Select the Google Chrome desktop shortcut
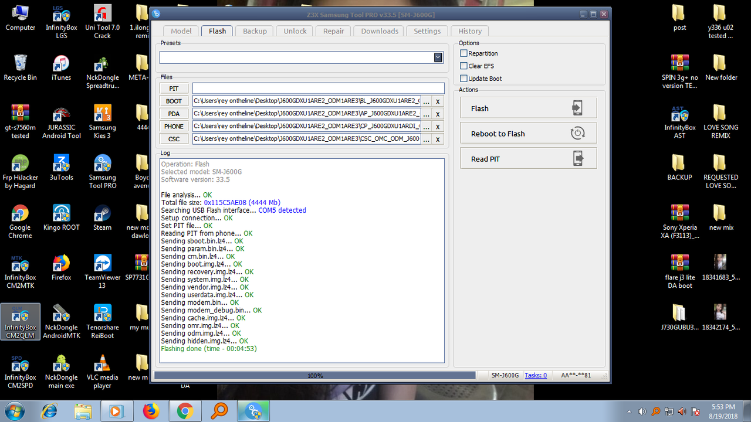This screenshot has width=751, height=422. click(x=21, y=222)
